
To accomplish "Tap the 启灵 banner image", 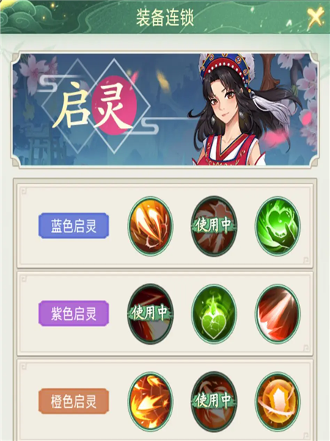I will (165, 110).
